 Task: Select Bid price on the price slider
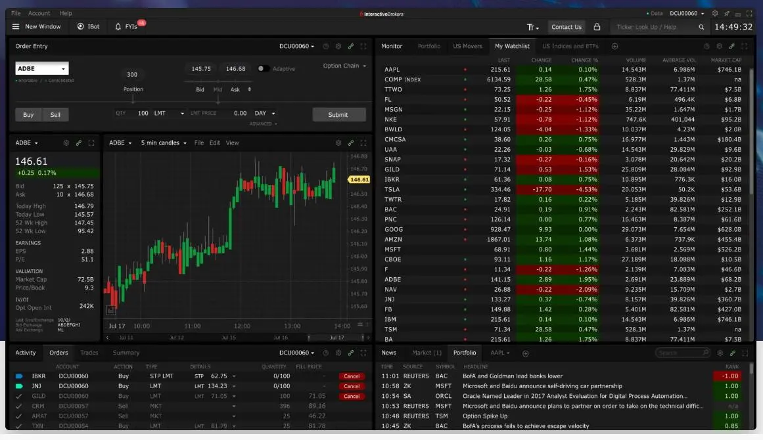pyautogui.click(x=200, y=89)
